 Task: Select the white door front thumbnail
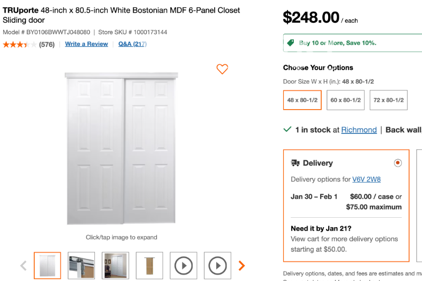(47, 266)
